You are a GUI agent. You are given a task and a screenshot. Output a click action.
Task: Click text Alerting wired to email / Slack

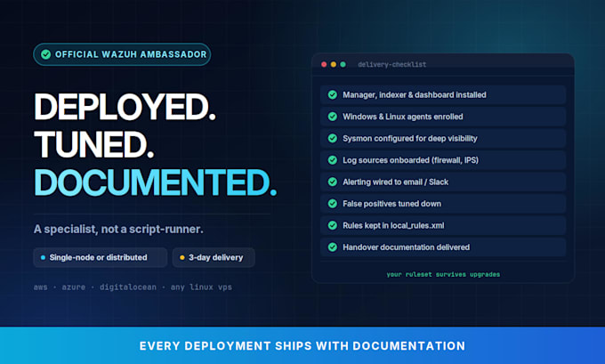pyautogui.click(x=396, y=182)
